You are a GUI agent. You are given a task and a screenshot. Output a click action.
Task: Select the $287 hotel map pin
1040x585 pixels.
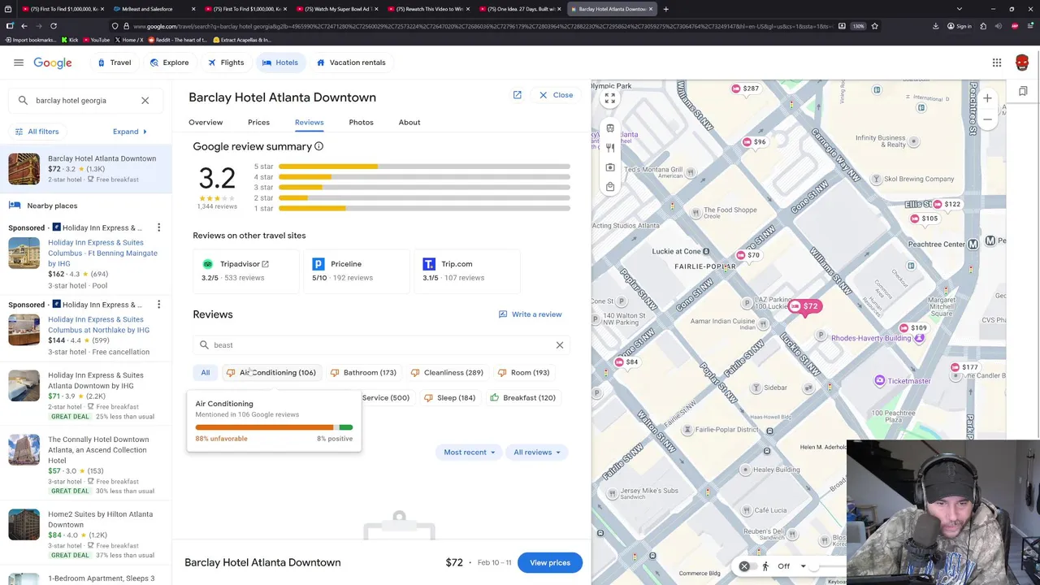[745, 88]
